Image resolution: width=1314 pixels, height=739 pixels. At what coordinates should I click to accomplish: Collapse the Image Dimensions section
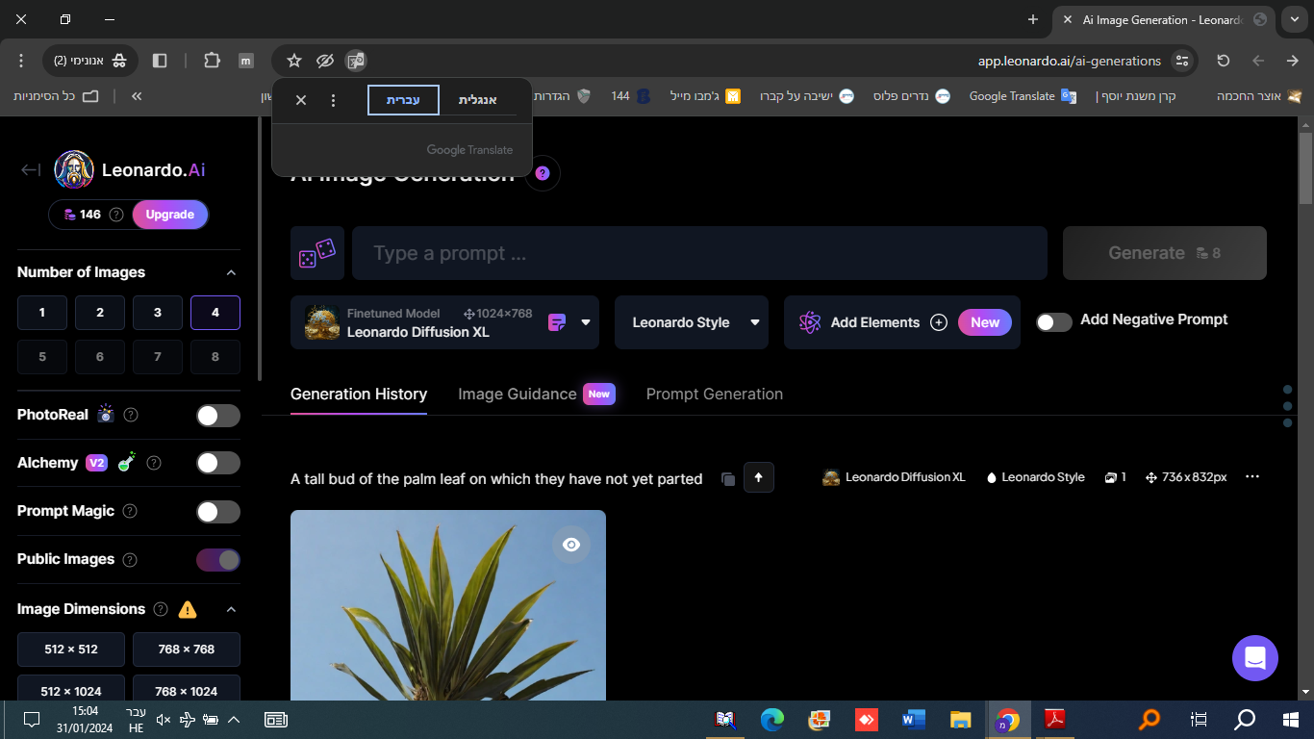coord(231,609)
